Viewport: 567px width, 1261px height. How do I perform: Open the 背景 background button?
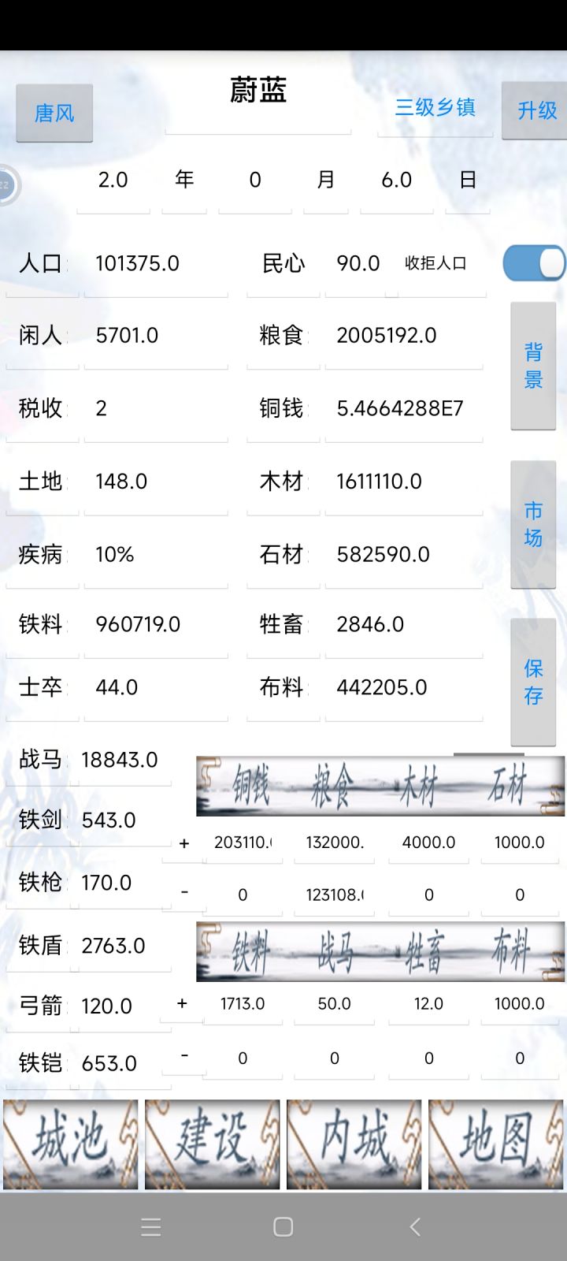click(x=533, y=366)
